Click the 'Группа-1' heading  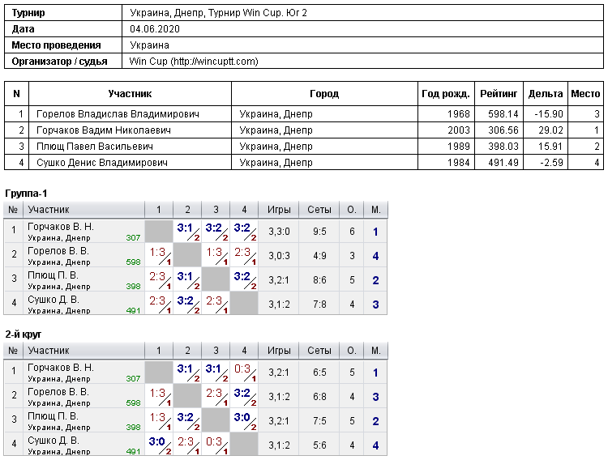tap(26, 194)
